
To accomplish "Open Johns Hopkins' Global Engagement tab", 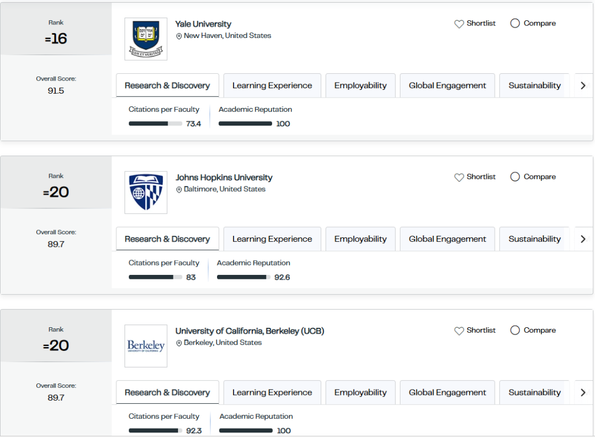I will pyautogui.click(x=447, y=239).
